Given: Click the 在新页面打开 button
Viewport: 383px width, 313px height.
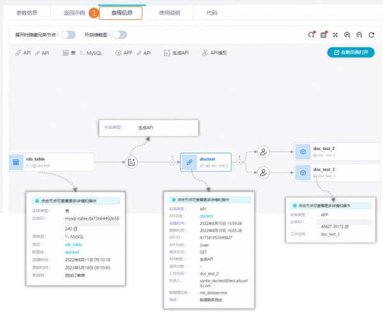Looking at the screenshot, I should click(351, 53).
